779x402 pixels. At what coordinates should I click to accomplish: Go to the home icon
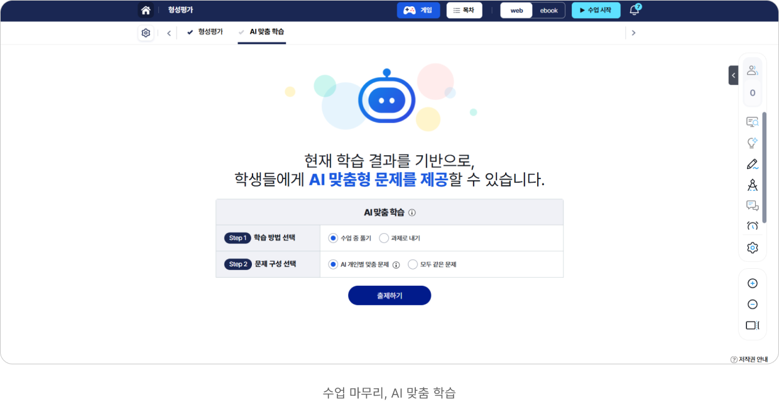[x=146, y=10]
